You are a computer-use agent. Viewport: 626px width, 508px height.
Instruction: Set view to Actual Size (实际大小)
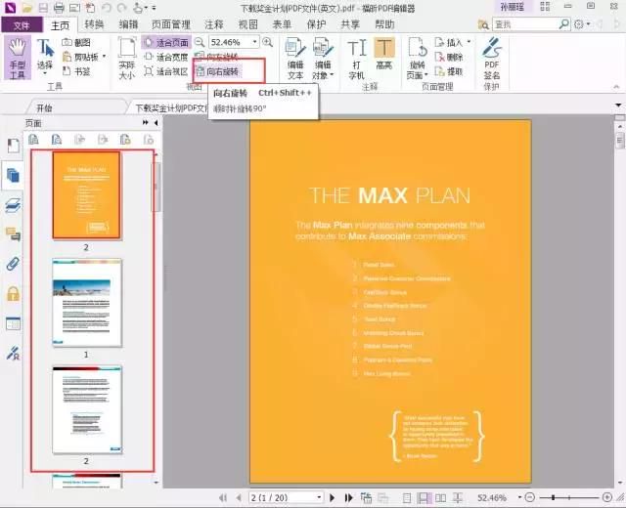(127, 59)
